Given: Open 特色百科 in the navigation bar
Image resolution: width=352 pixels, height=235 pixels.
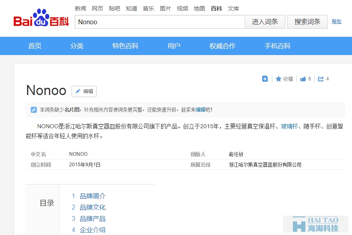Looking at the screenshot, I should (125, 46).
